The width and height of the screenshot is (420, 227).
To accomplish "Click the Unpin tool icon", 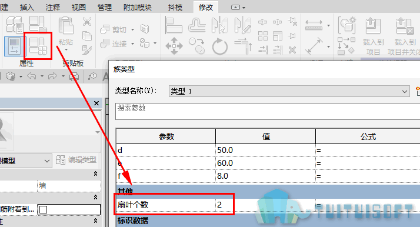I will pos(292,22).
